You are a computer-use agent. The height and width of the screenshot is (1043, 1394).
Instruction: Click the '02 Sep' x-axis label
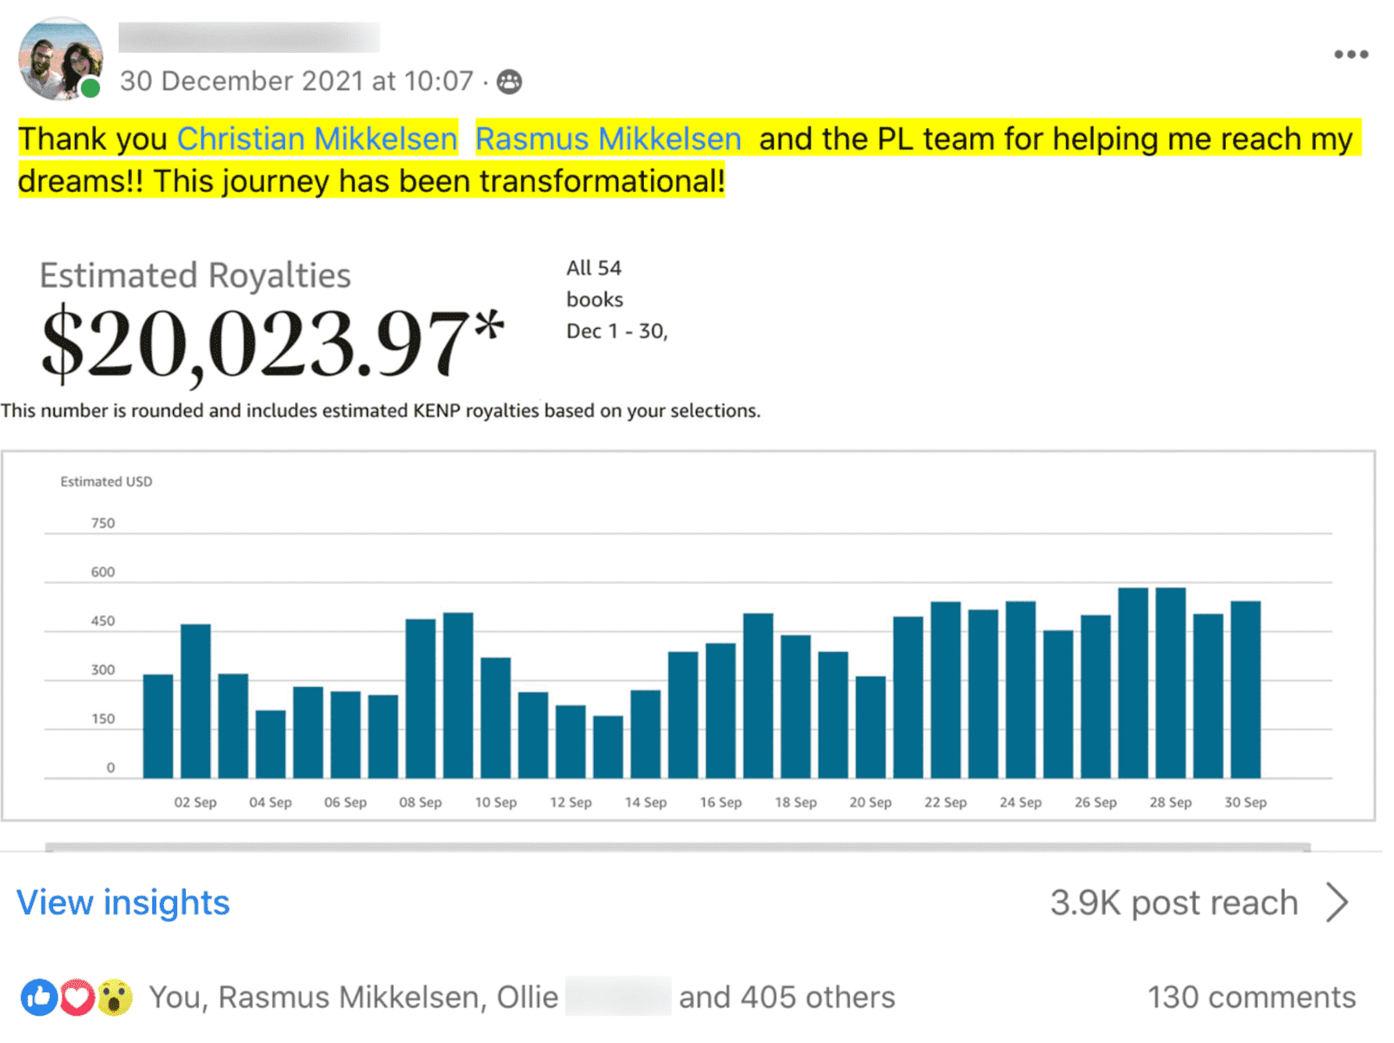pyautogui.click(x=195, y=803)
